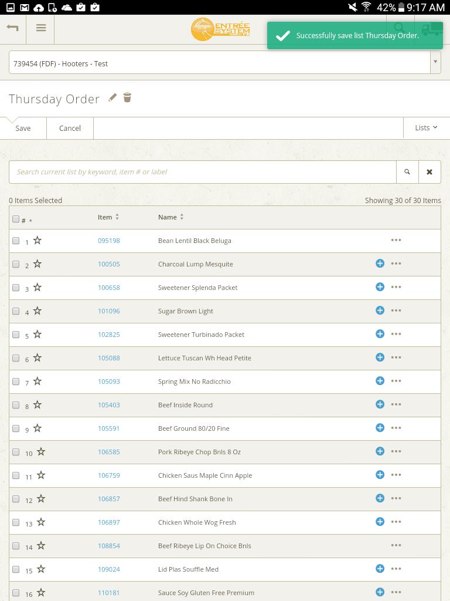Add Charcoal Lump Mesquite with plus icon
Viewport: 450px width, 601px height.
380,264
